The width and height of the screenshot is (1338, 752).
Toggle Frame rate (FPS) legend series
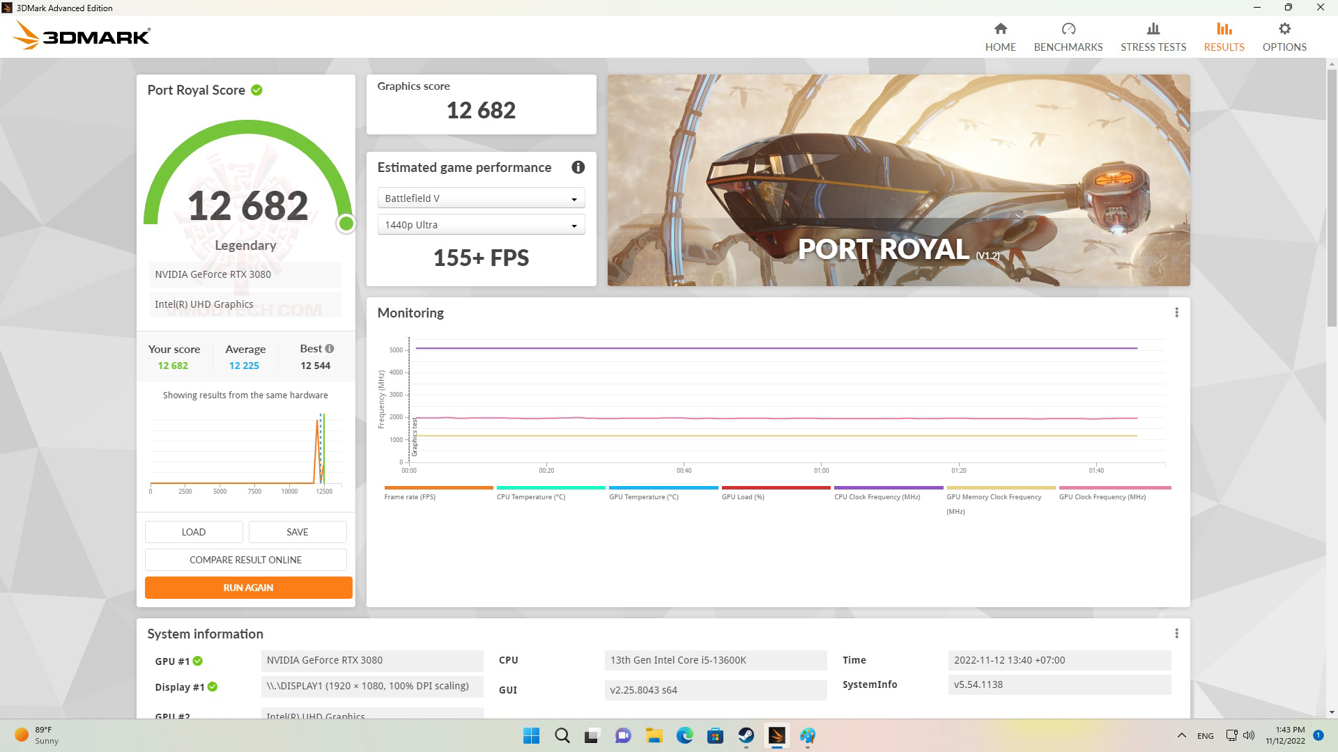click(410, 496)
